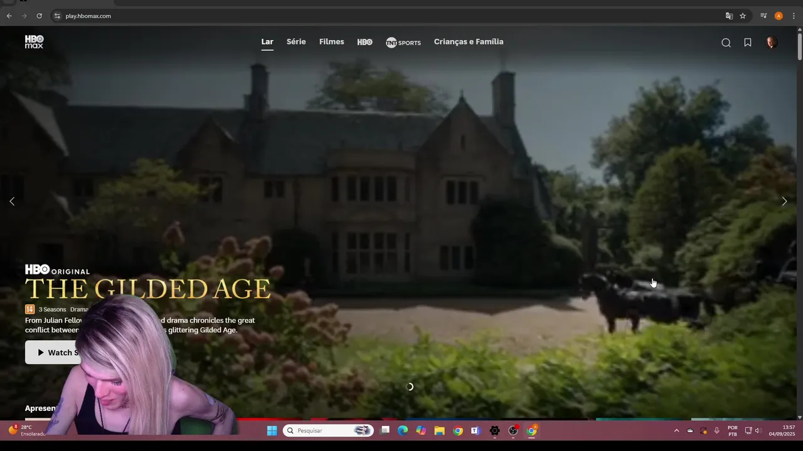Click the "3 Seasons" text
803x451 pixels.
(x=52, y=309)
